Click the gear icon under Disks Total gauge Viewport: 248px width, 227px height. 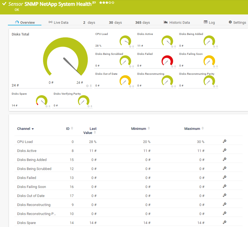[x=87, y=86]
